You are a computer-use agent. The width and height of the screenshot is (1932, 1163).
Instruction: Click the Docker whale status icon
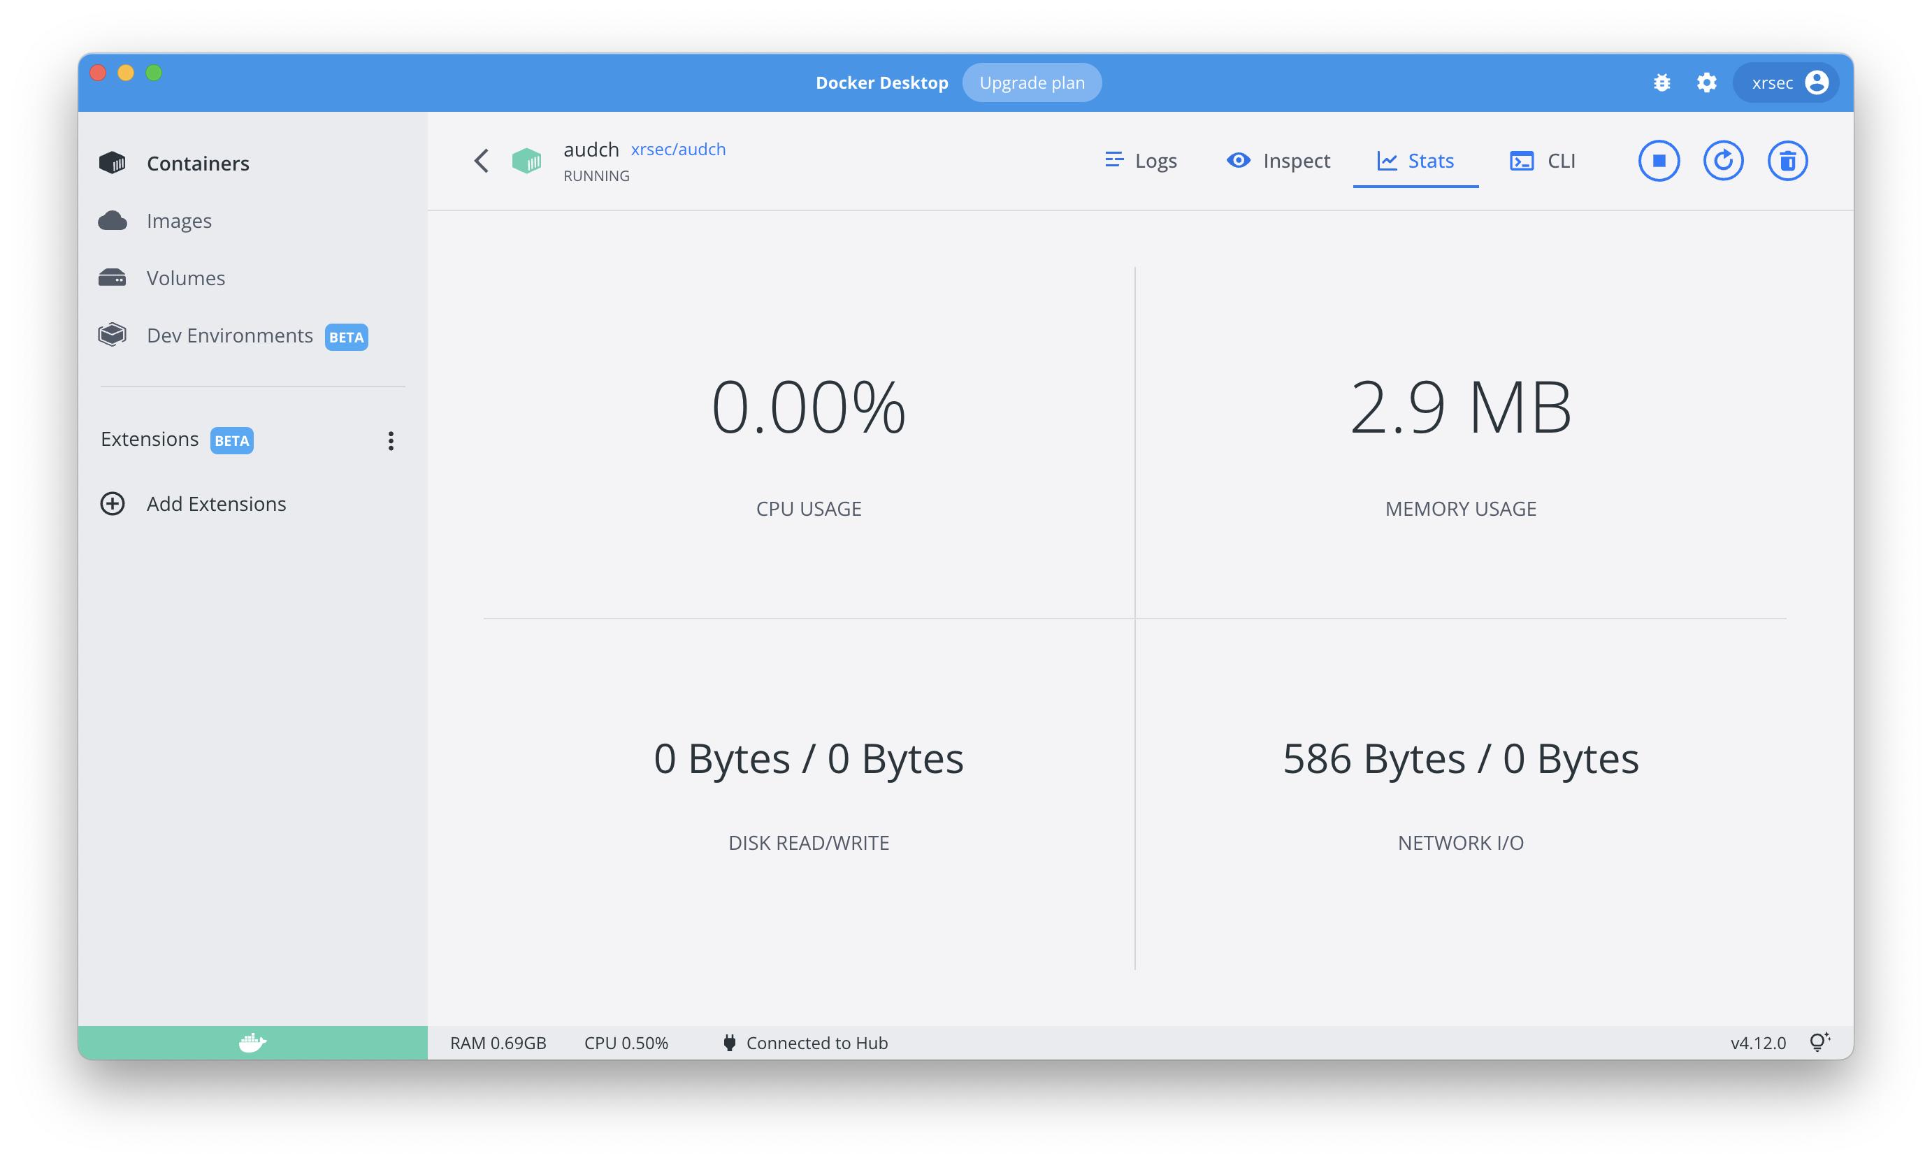pos(252,1042)
